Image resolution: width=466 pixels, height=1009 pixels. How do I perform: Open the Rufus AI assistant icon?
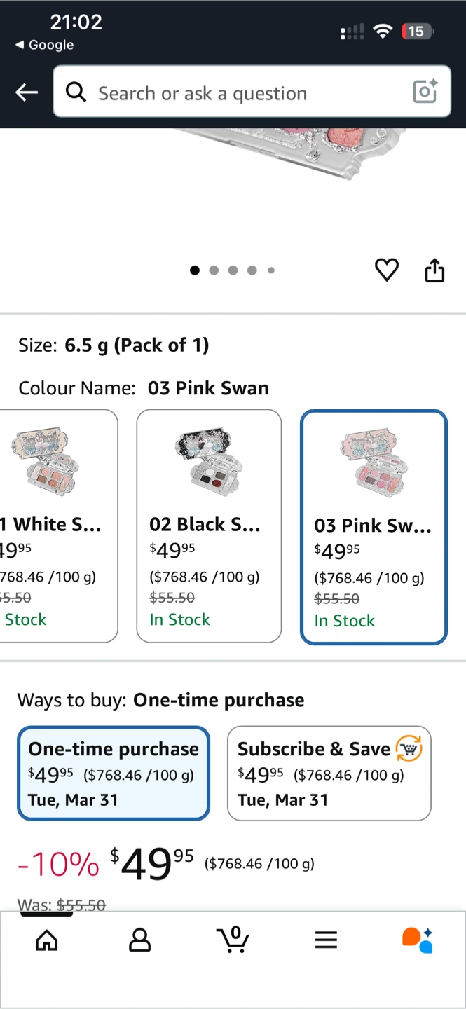click(x=418, y=940)
